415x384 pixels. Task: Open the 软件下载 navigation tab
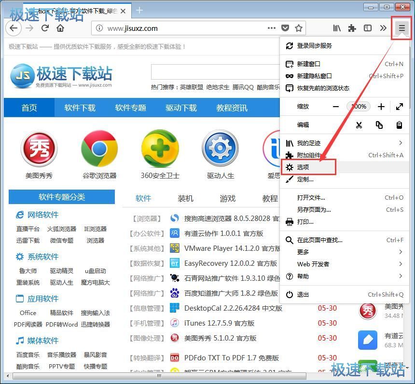(x=80, y=108)
